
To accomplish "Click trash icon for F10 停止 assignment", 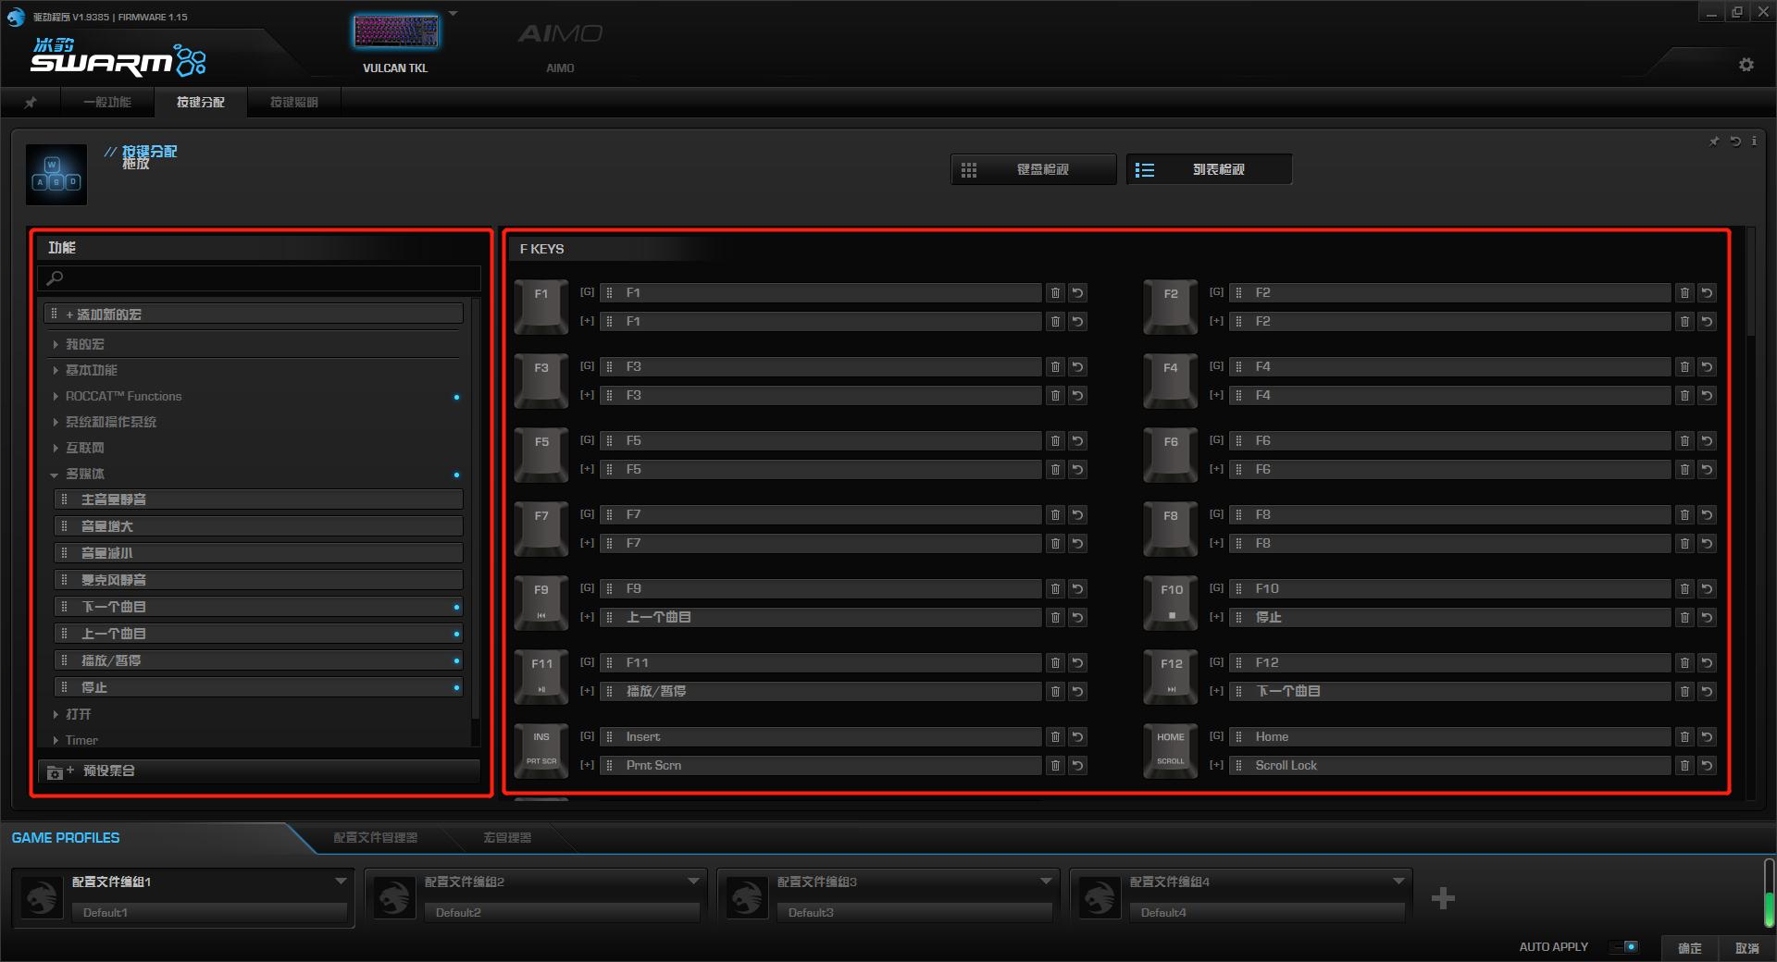I will (1684, 618).
